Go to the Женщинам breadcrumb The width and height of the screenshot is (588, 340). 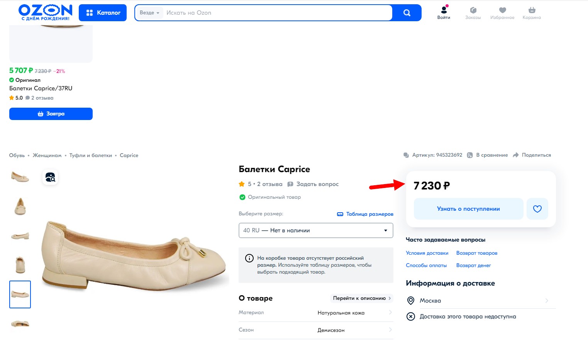click(x=47, y=156)
